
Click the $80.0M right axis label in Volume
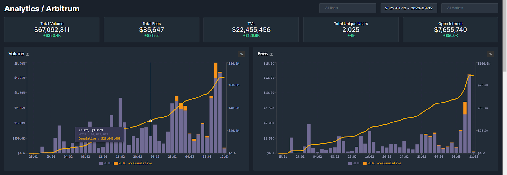pyautogui.click(x=234, y=64)
